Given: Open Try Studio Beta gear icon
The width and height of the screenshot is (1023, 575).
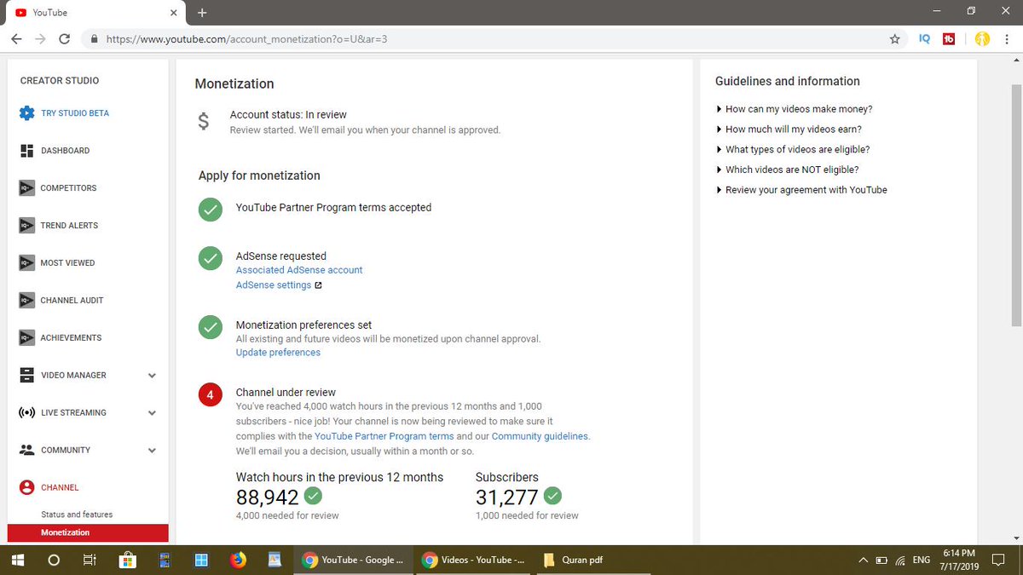Looking at the screenshot, I should click(x=26, y=113).
